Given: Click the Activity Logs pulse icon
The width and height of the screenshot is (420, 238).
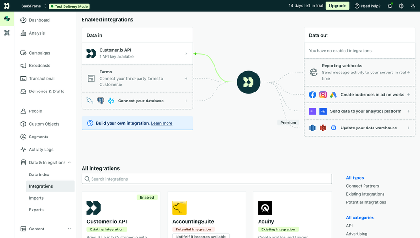Looking at the screenshot, I should point(23,150).
